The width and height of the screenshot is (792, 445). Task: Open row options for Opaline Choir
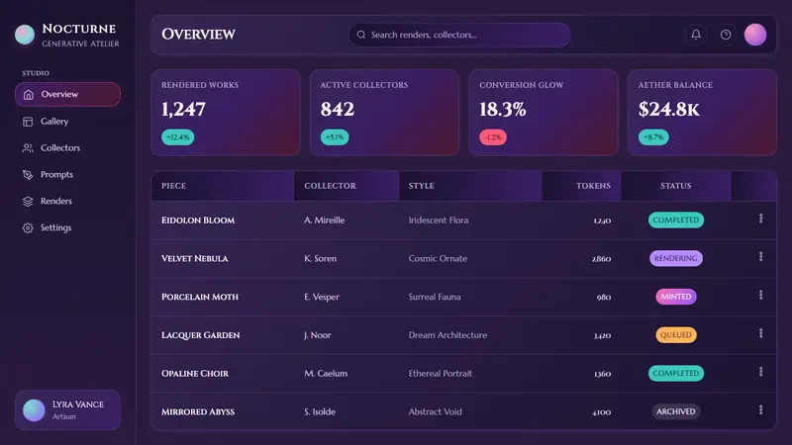(760, 372)
